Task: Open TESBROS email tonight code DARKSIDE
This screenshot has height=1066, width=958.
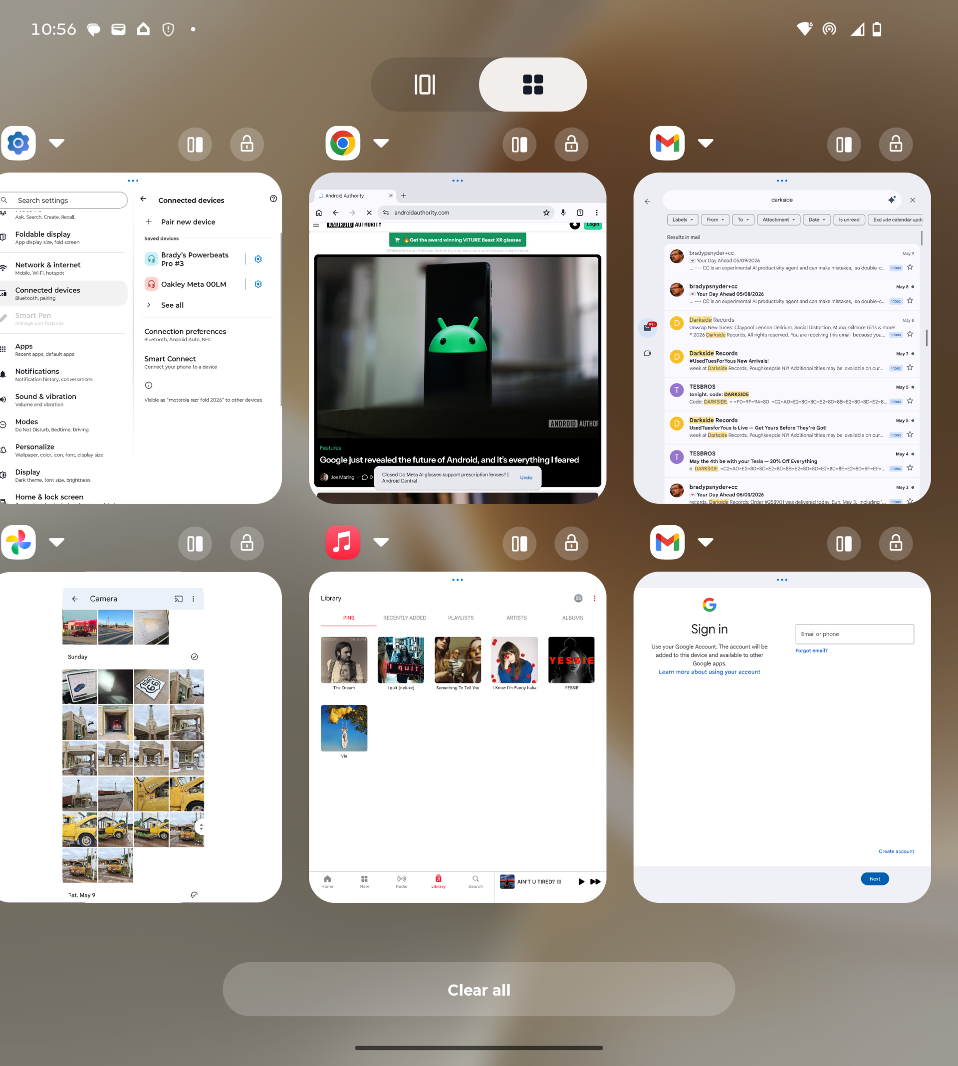Action: pyautogui.click(x=792, y=394)
